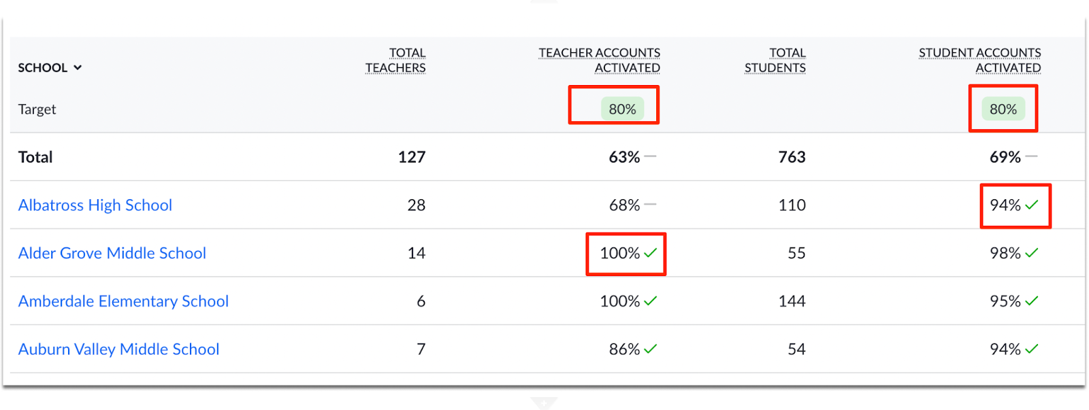The width and height of the screenshot is (1089, 410).
Task: Open the Albatross High School link
Action: pyautogui.click(x=95, y=205)
